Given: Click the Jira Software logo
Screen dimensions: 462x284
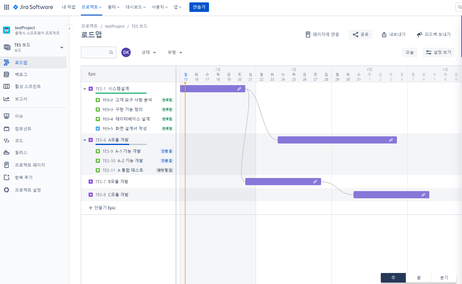Looking at the screenshot, I should pyautogui.click(x=33, y=7).
